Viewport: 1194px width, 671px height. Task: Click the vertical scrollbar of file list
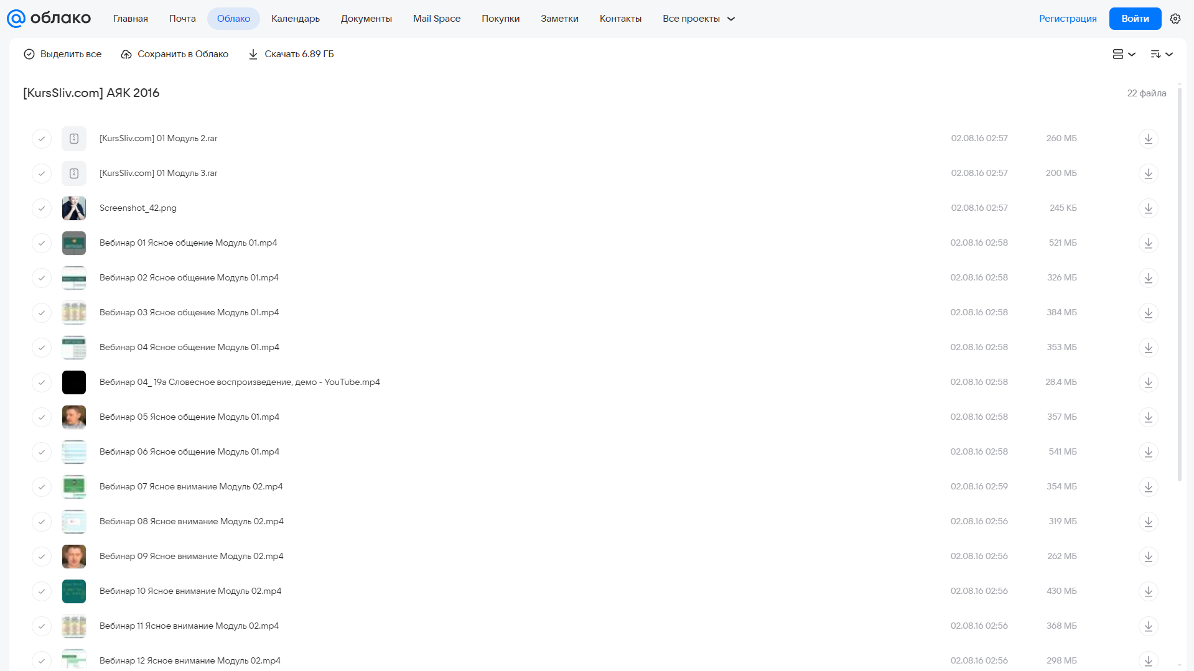[1180, 283]
